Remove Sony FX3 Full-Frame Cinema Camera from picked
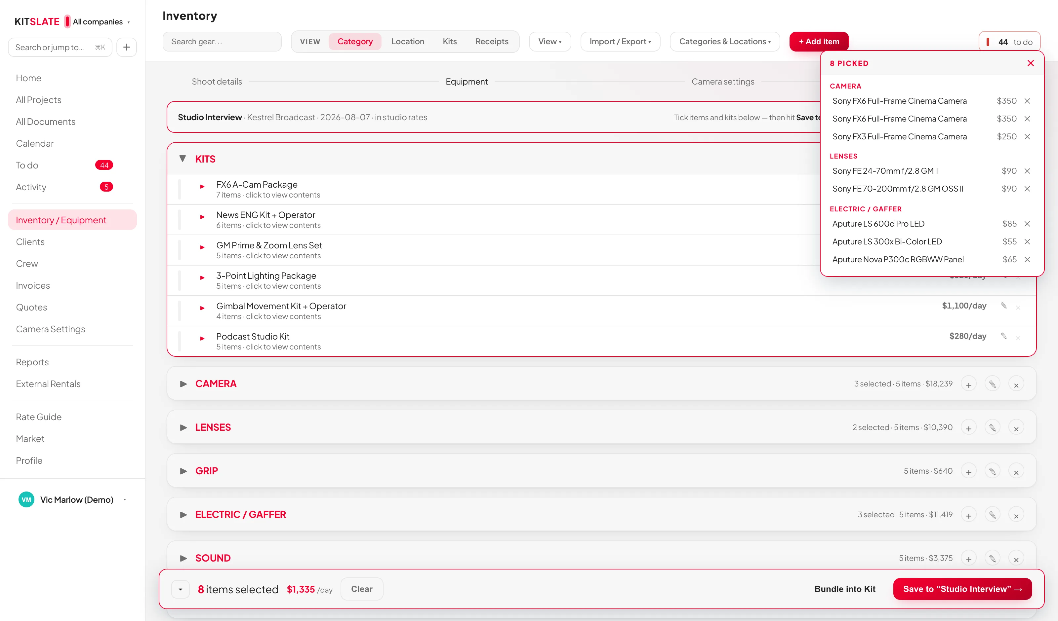 tap(1027, 136)
